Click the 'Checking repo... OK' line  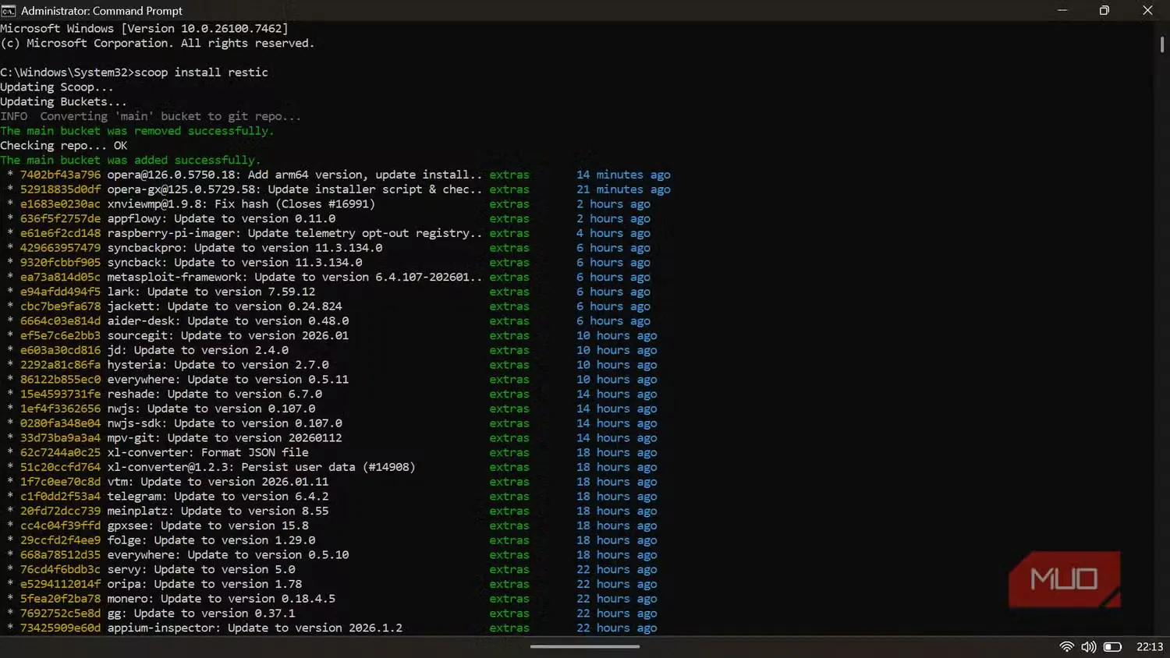(63, 146)
